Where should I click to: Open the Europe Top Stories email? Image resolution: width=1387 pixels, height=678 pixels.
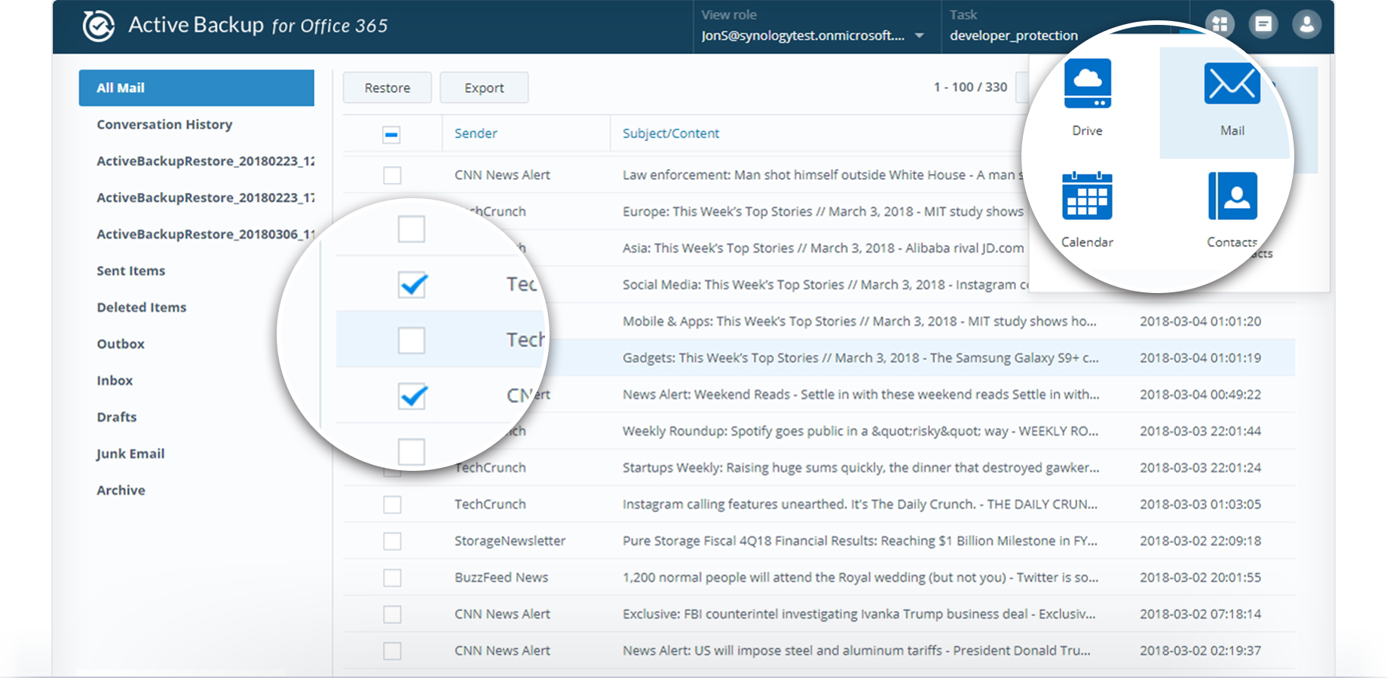pos(822,212)
